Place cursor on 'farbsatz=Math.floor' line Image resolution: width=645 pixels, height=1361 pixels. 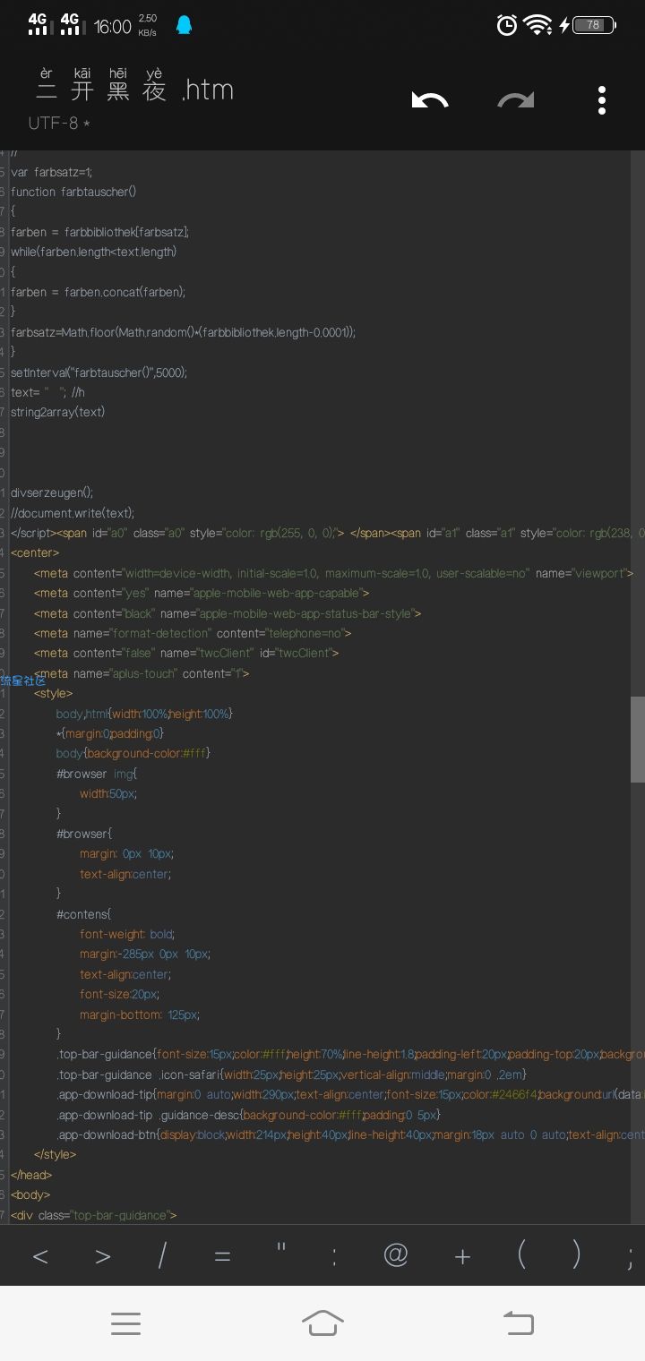[183, 332]
